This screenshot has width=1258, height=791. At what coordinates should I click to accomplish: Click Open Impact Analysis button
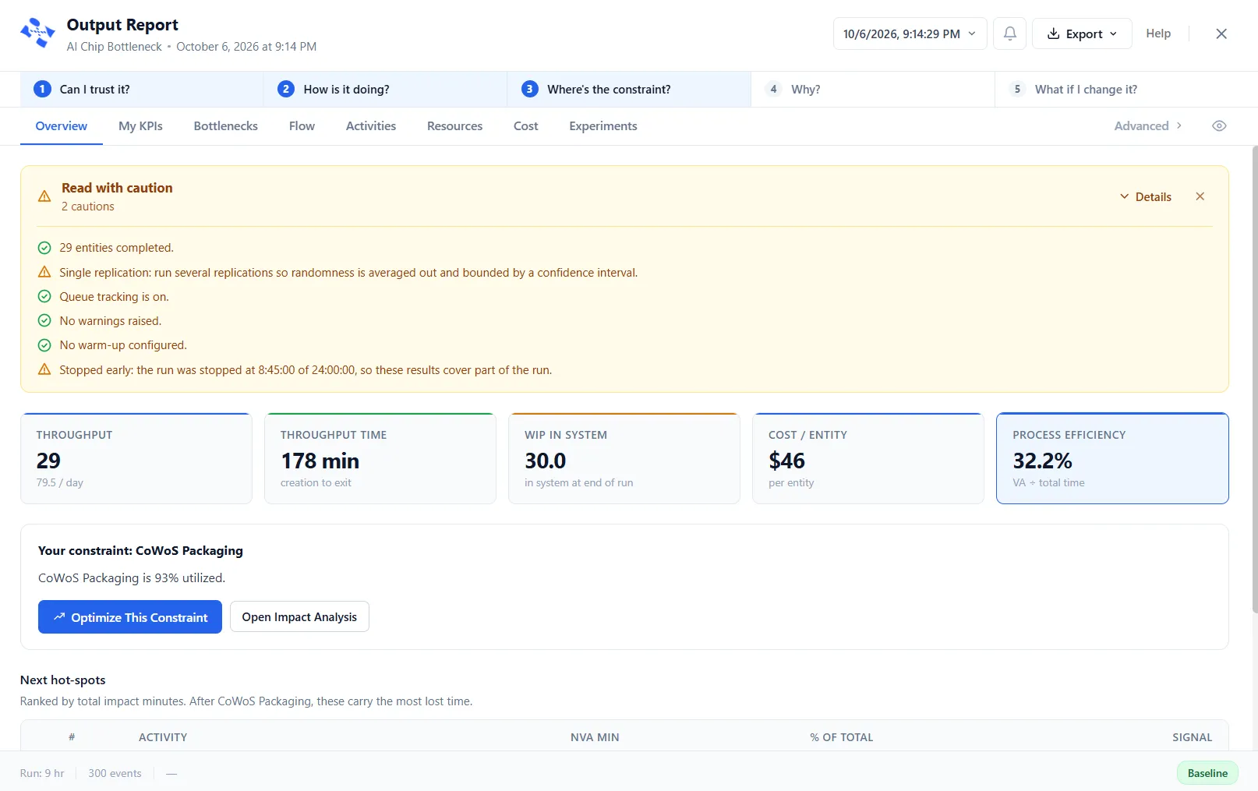click(299, 617)
